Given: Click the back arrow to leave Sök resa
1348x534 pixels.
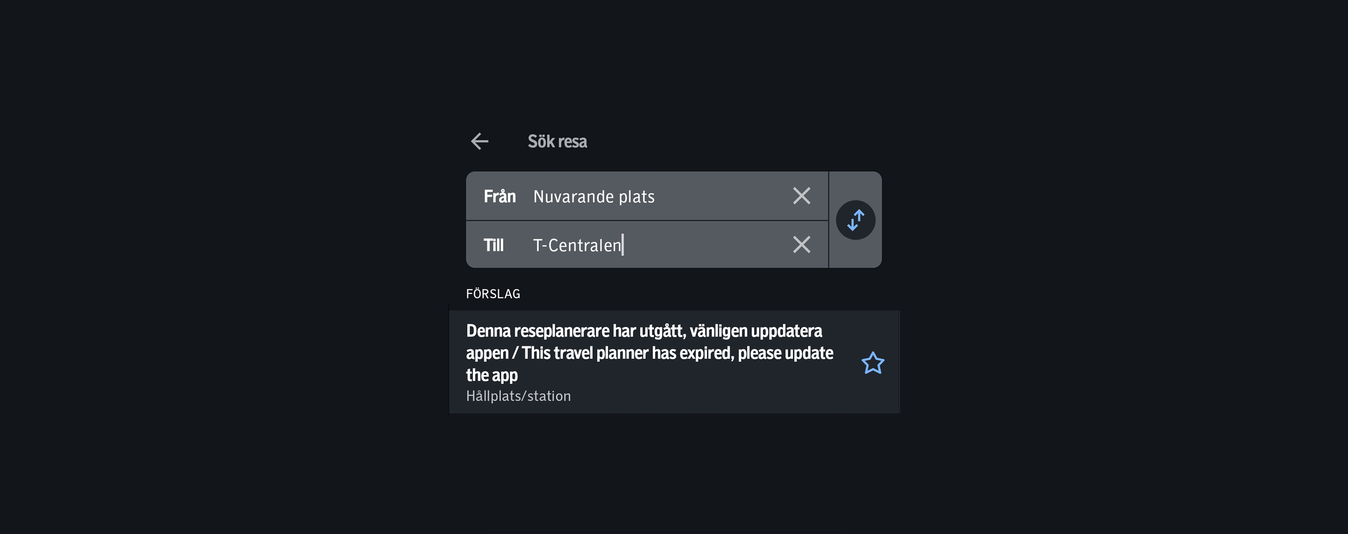Looking at the screenshot, I should [480, 141].
